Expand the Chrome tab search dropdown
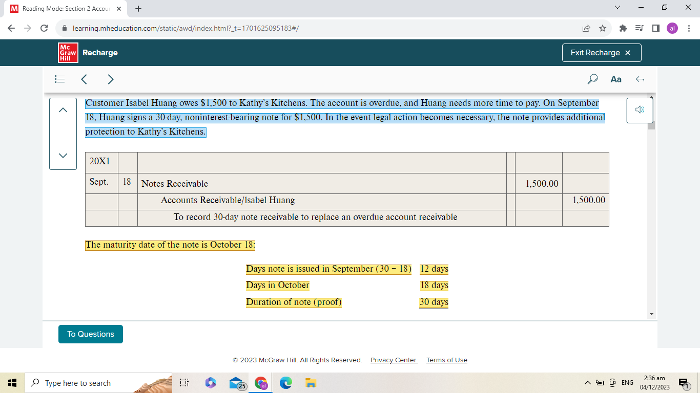 617,8
